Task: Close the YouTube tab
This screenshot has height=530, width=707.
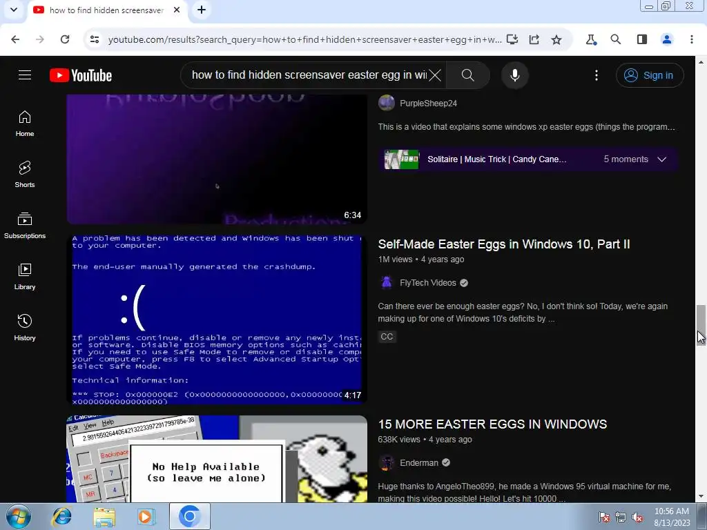Action: [x=177, y=10]
